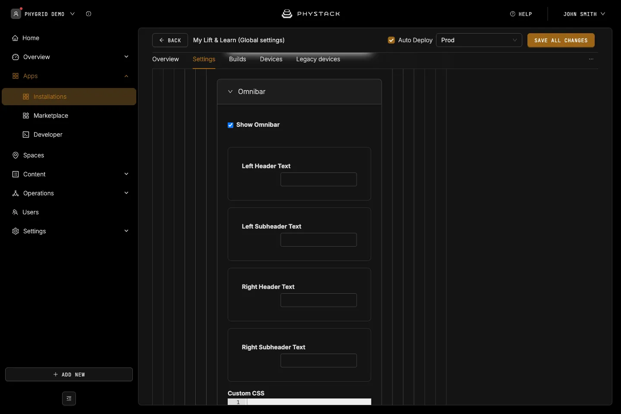Screen dimensions: 621x414
Task: Click the Operations nodes icon
Action: pyautogui.click(x=16, y=193)
